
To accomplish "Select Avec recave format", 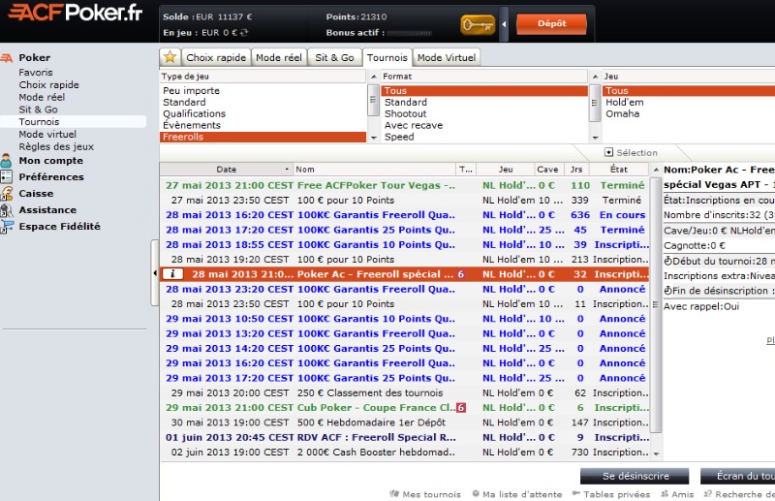I will [x=414, y=125].
